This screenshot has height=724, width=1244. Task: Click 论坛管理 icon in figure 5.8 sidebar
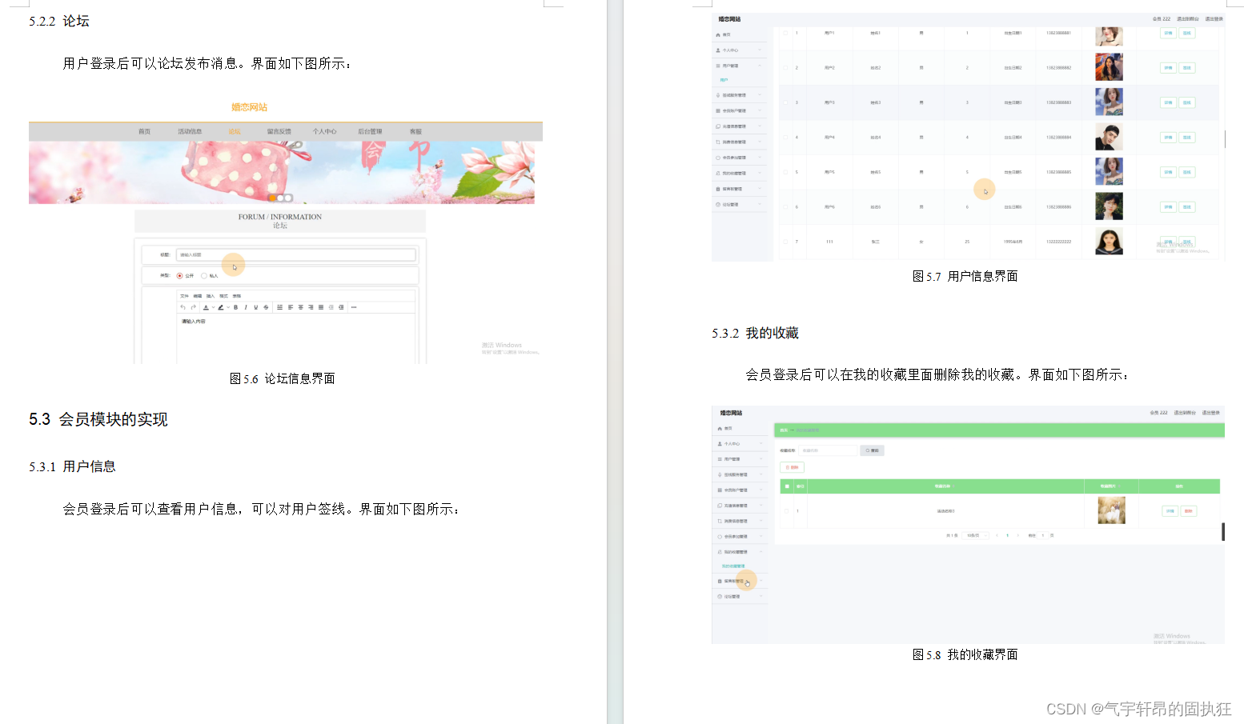point(720,597)
